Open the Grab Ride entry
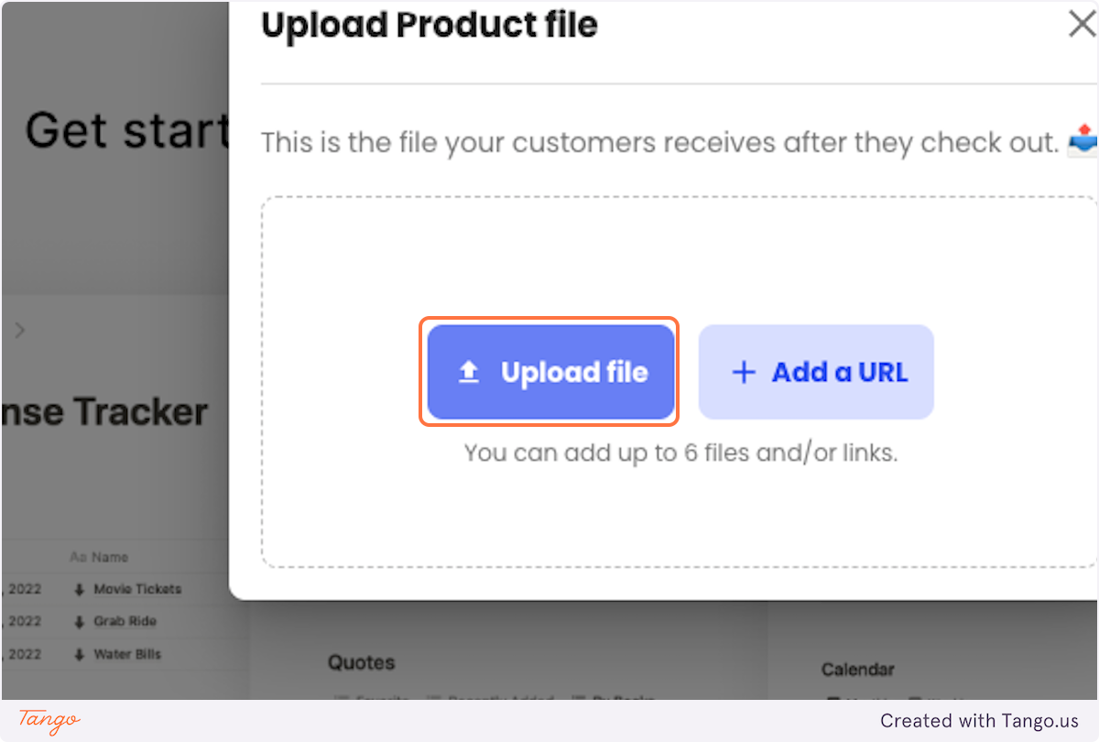The width and height of the screenshot is (1099, 742). (125, 621)
